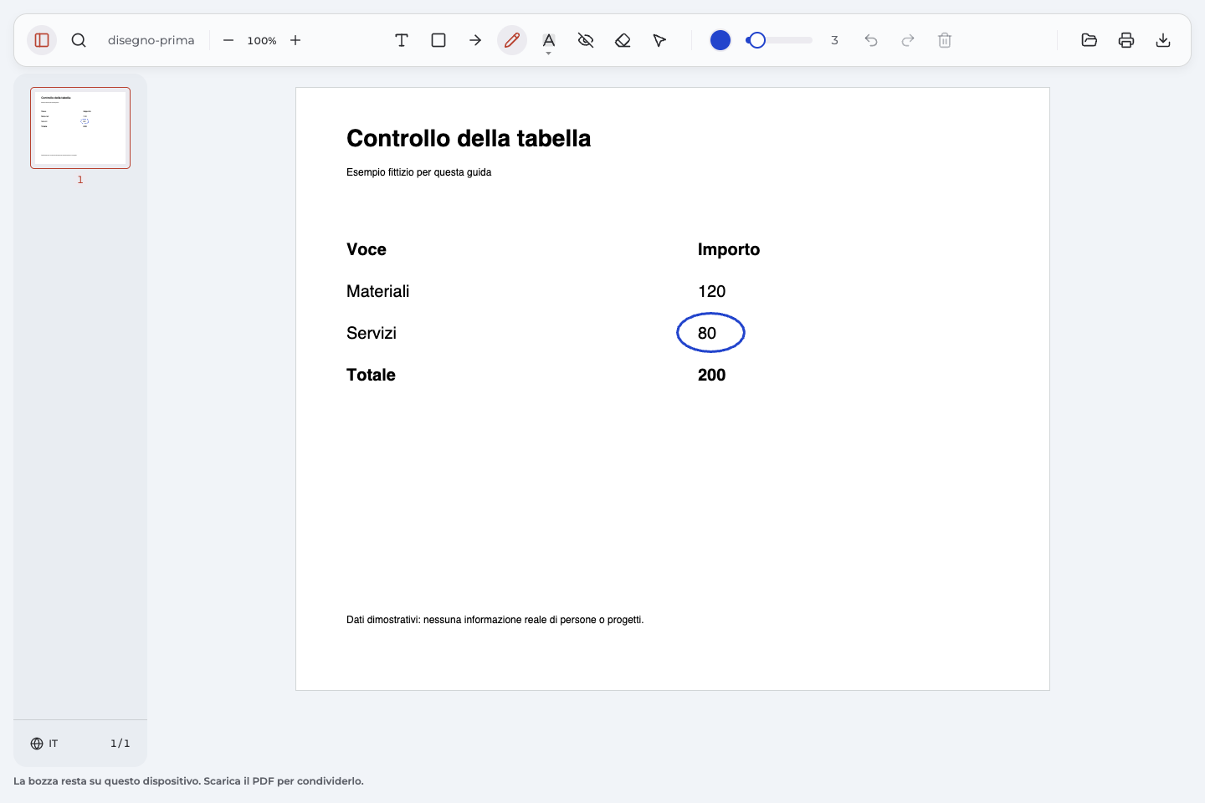Click the page counter 1/1
This screenshot has width=1205, height=803.
(x=120, y=744)
